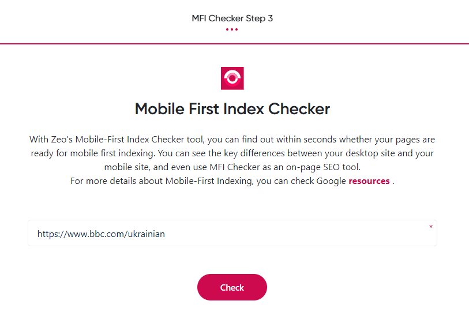The width and height of the screenshot is (469, 327).
Task: Click the phrase "For more details about"
Action: (117, 181)
